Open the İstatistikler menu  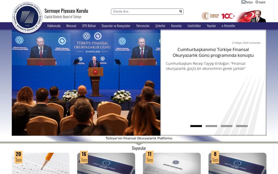[194, 26]
